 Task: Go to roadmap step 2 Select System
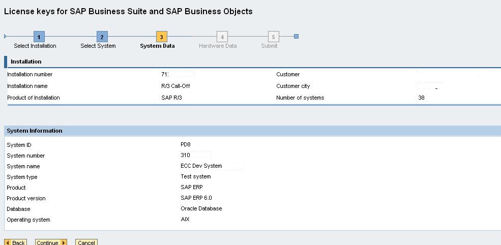point(102,37)
